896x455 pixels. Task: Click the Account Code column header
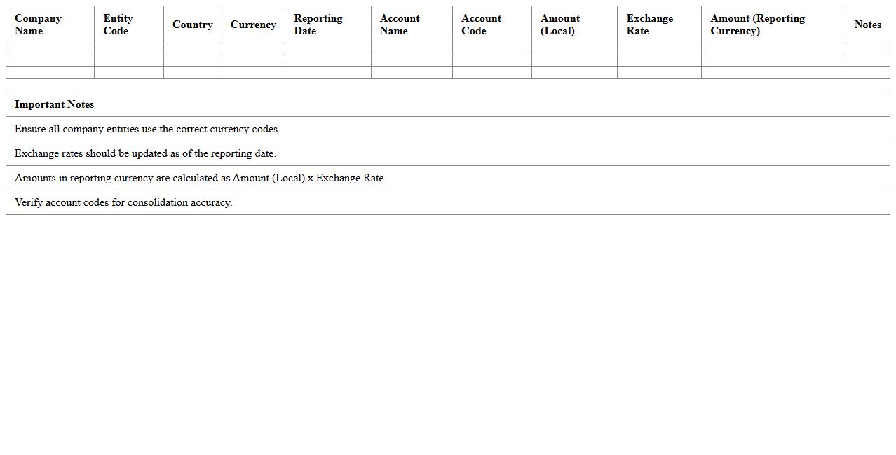481,24
